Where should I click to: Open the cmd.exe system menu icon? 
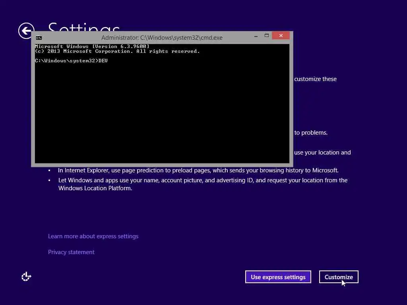coord(39,38)
